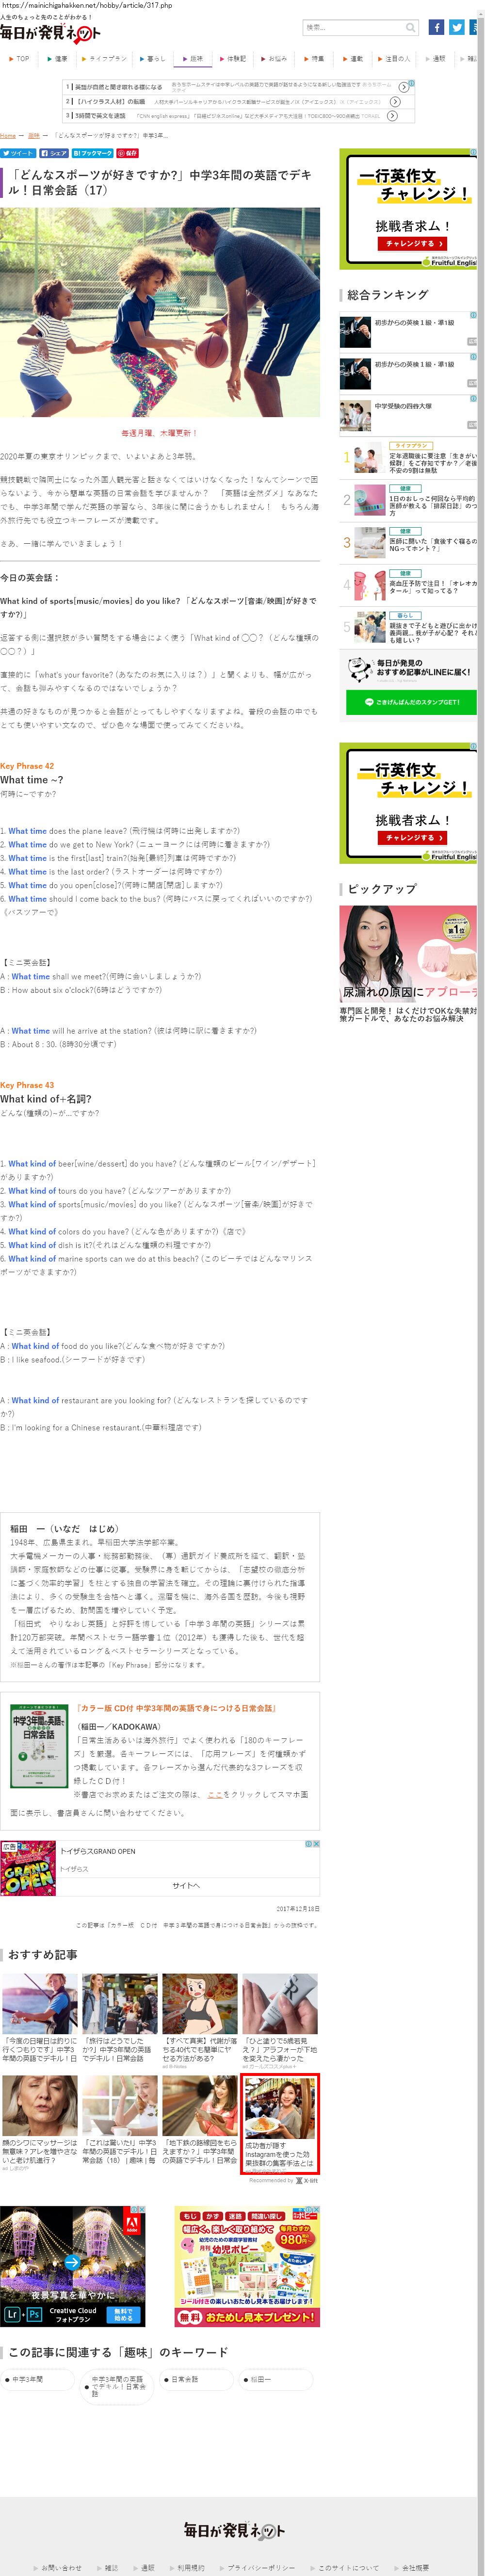Open ピックアップ article 尿漏れの原因 image
485x2576 pixels.
pos(408,954)
